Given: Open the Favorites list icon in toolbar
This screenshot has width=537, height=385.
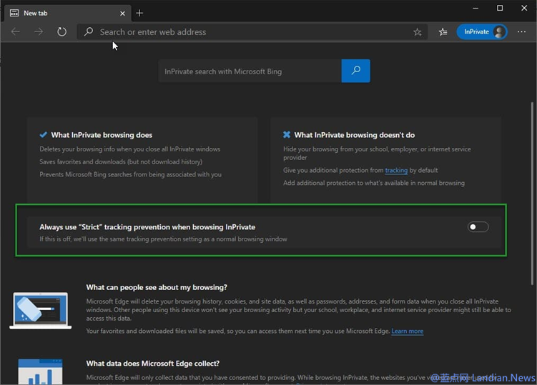Looking at the screenshot, I should pyautogui.click(x=443, y=32).
